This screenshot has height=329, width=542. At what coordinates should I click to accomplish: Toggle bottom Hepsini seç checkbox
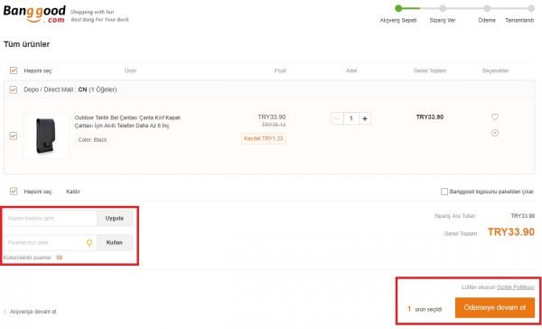[x=14, y=192]
